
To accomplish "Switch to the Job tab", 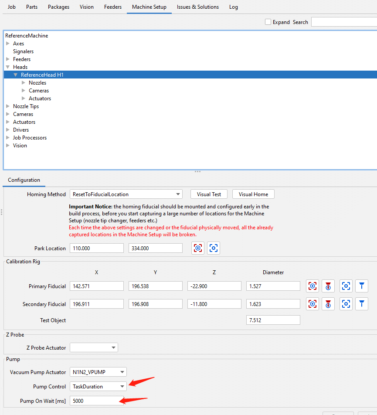I will click(12, 7).
